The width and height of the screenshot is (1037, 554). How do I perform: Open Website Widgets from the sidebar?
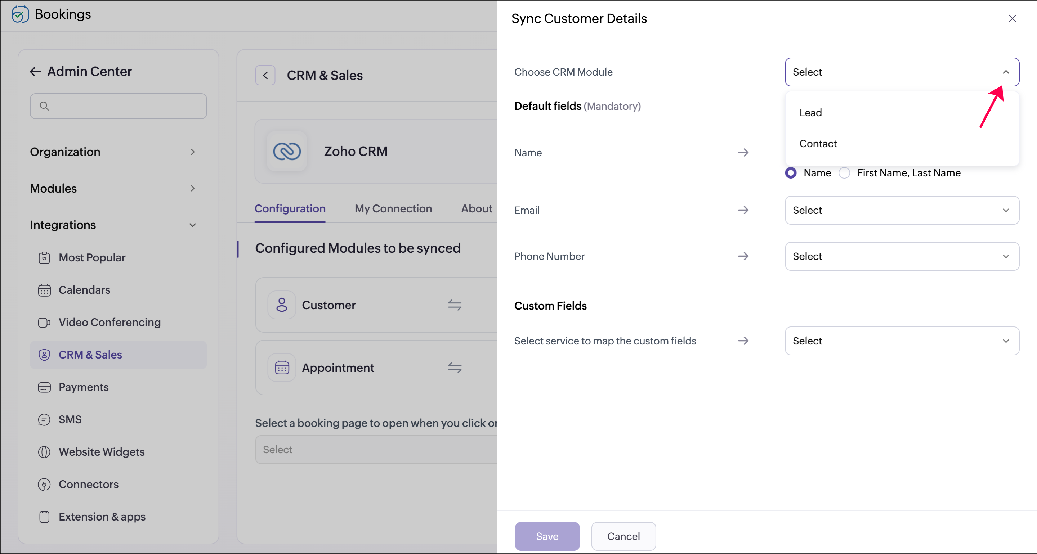pyautogui.click(x=102, y=452)
